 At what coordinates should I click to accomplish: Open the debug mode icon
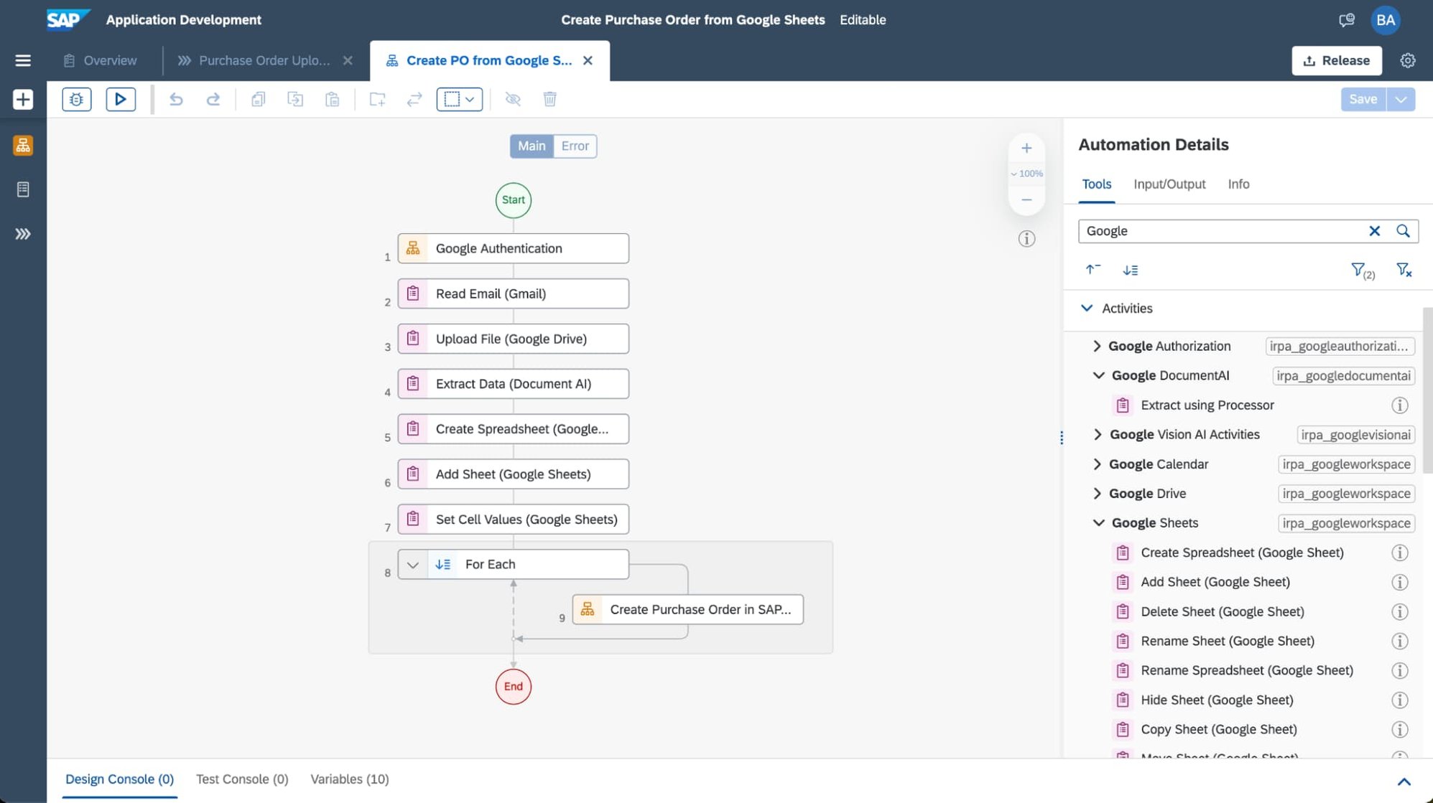coord(77,99)
